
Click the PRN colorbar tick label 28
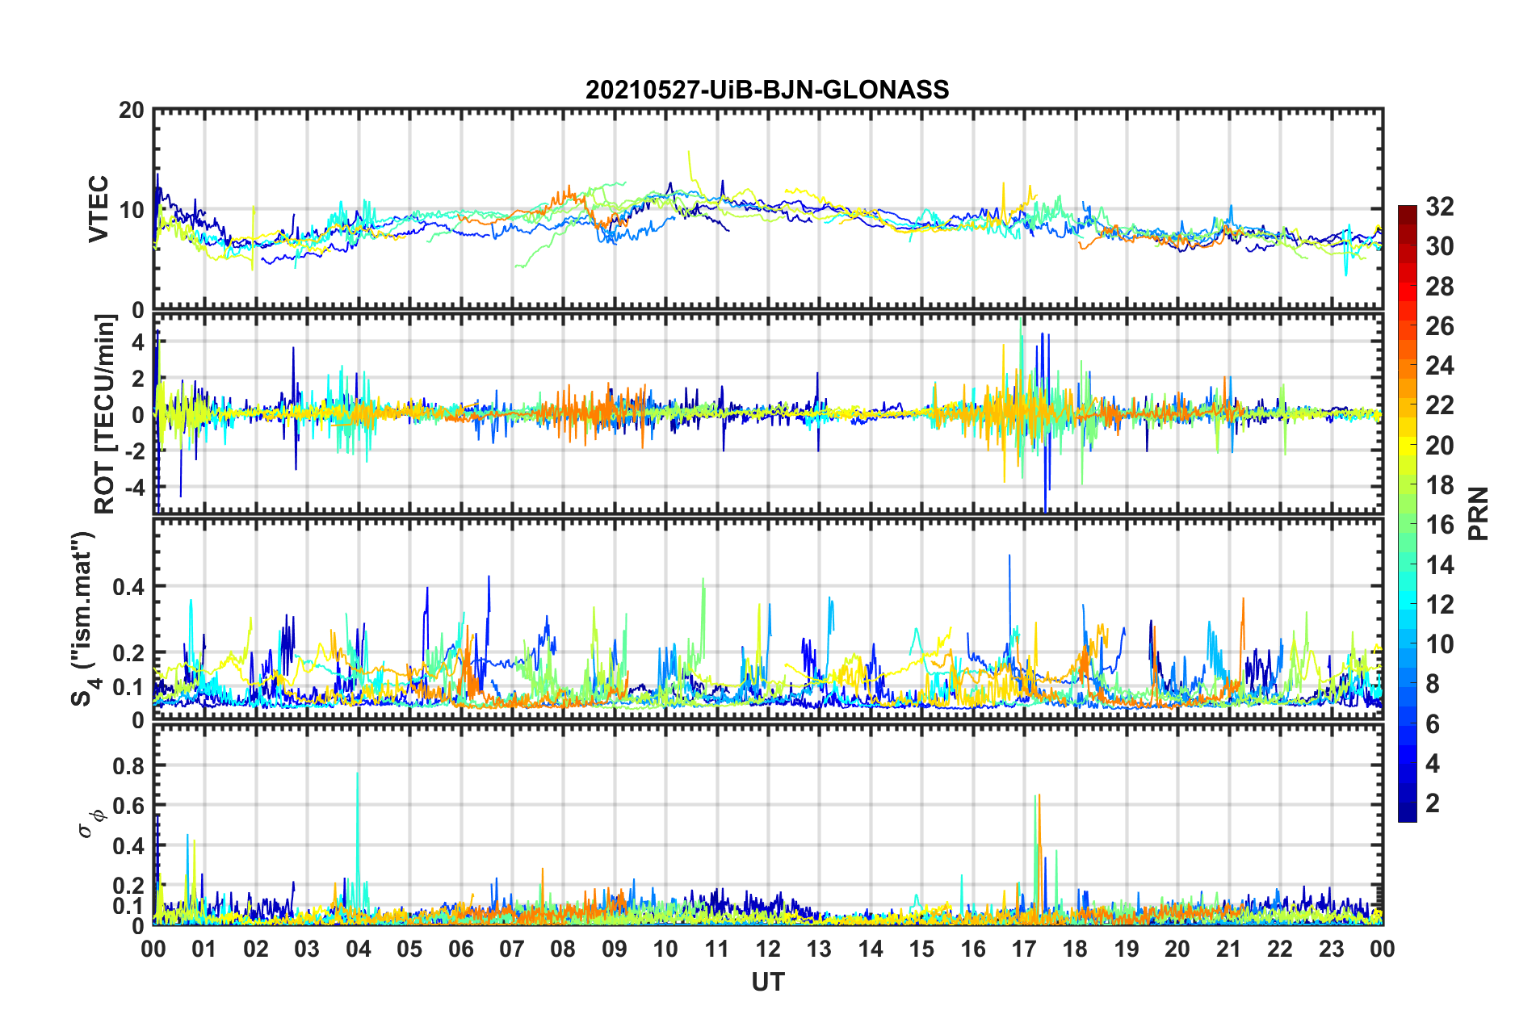click(x=1440, y=287)
